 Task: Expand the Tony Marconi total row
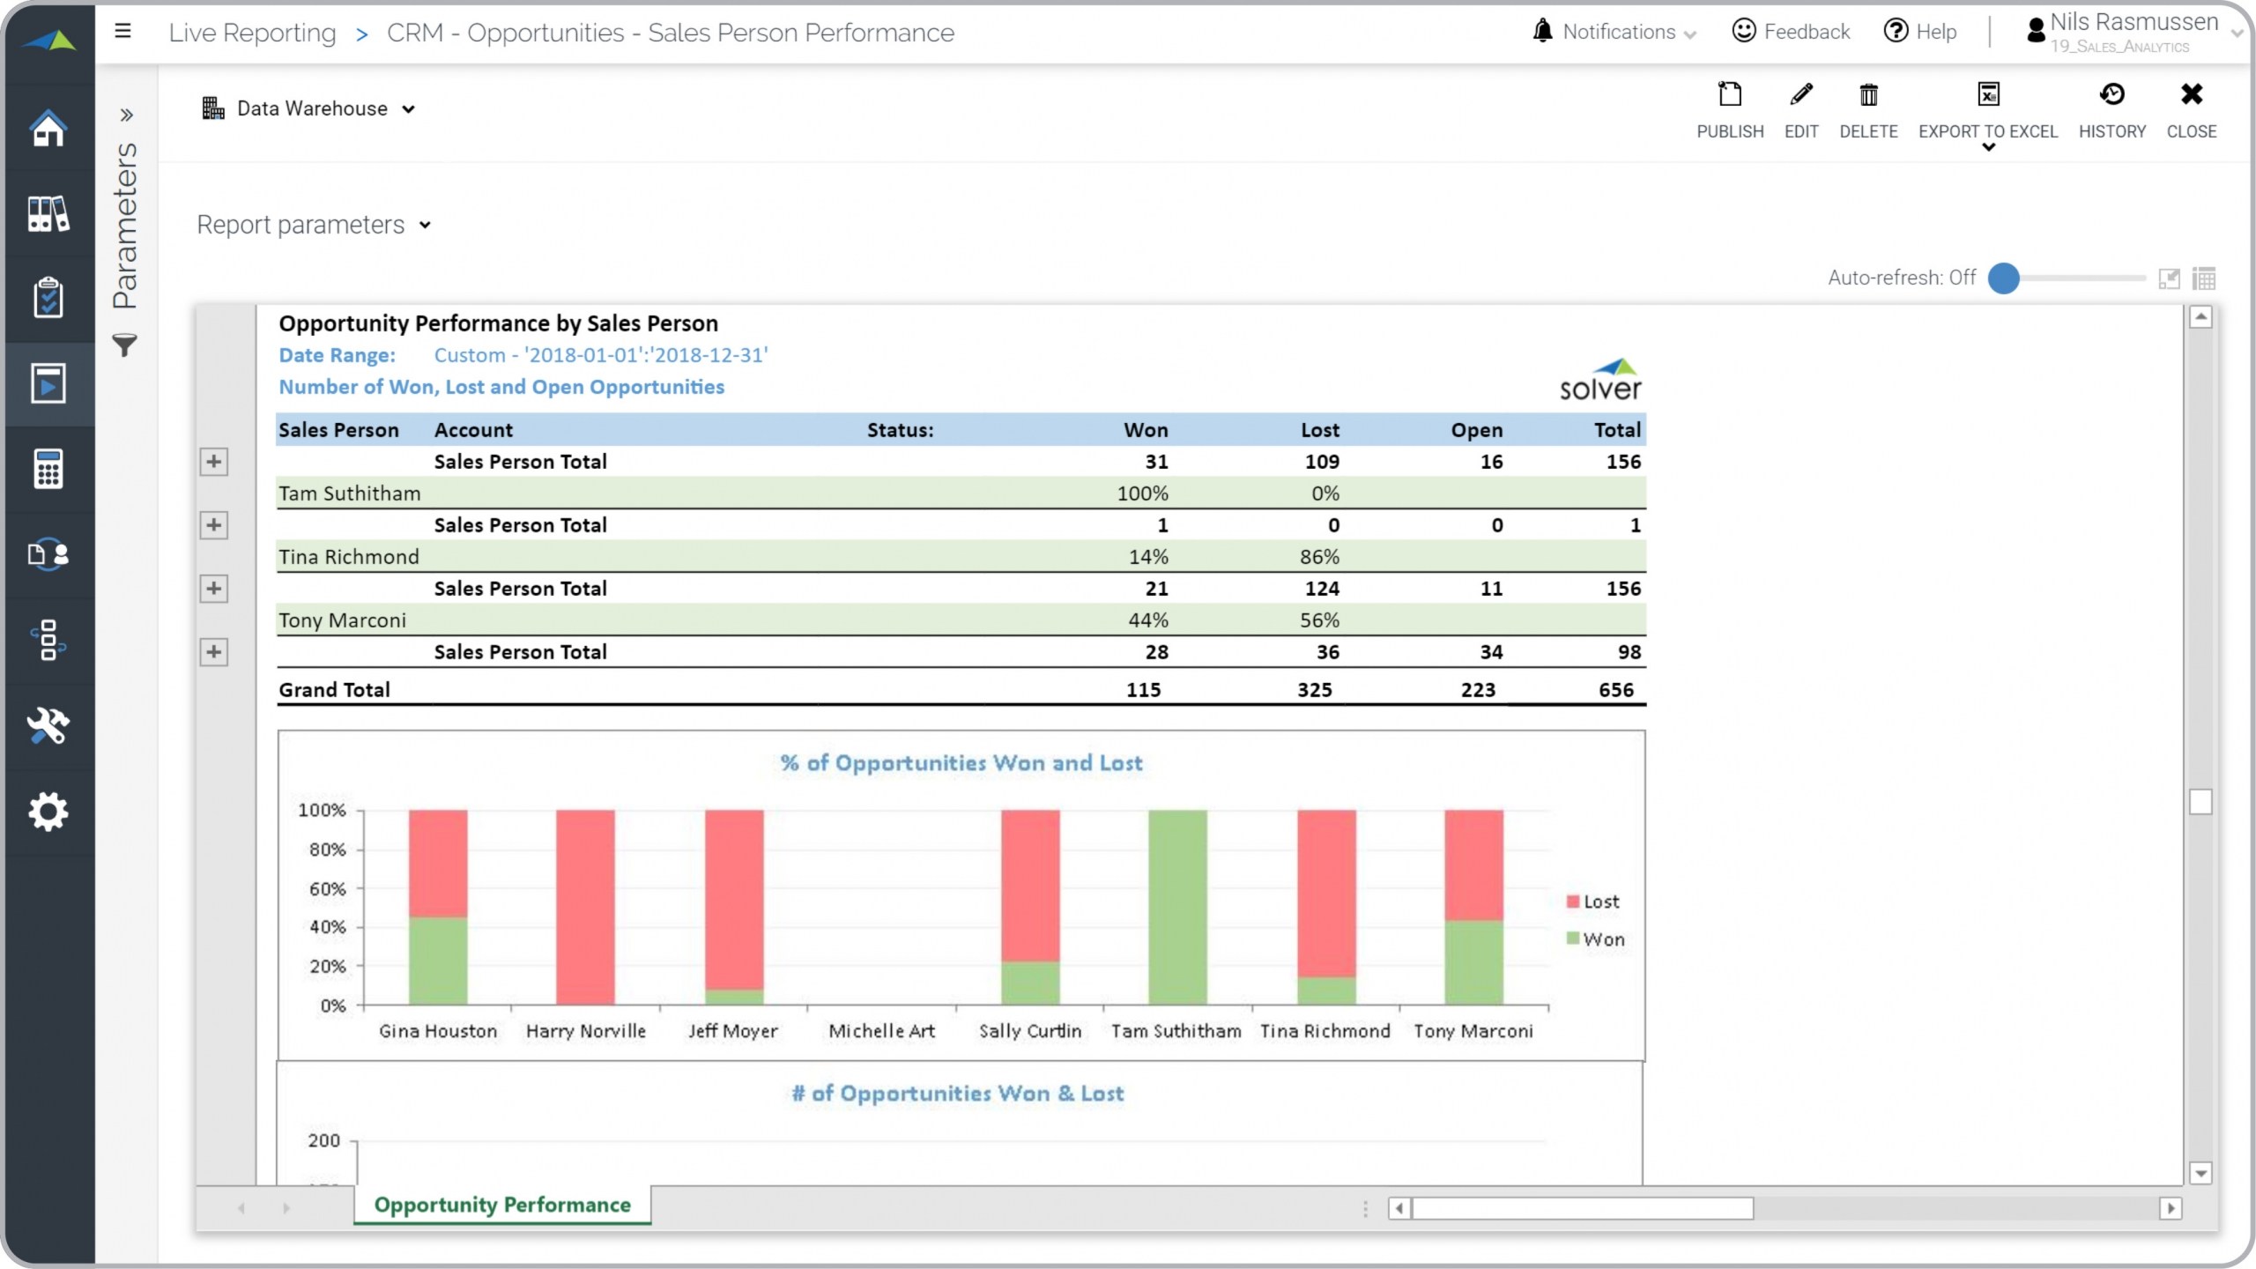click(213, 652)
